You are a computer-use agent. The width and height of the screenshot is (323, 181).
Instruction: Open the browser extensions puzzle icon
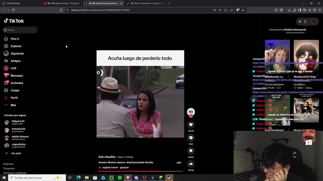pyautogui.click(x=276, y=10)
